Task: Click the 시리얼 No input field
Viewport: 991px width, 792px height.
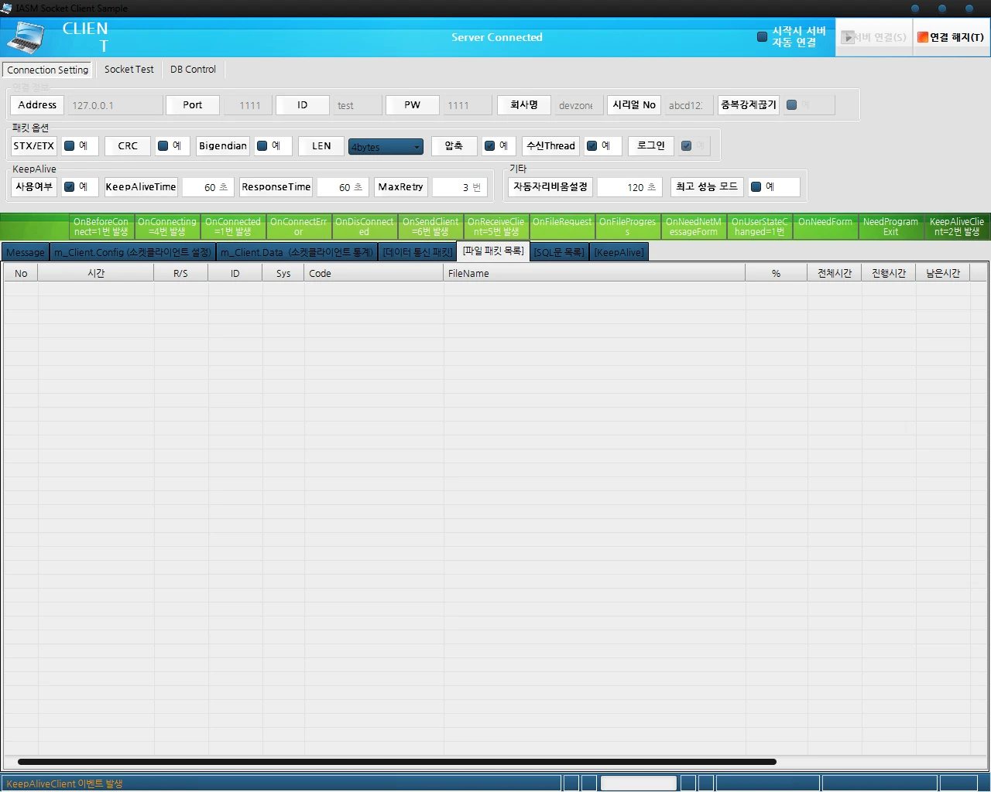Action: click(688, 105)
